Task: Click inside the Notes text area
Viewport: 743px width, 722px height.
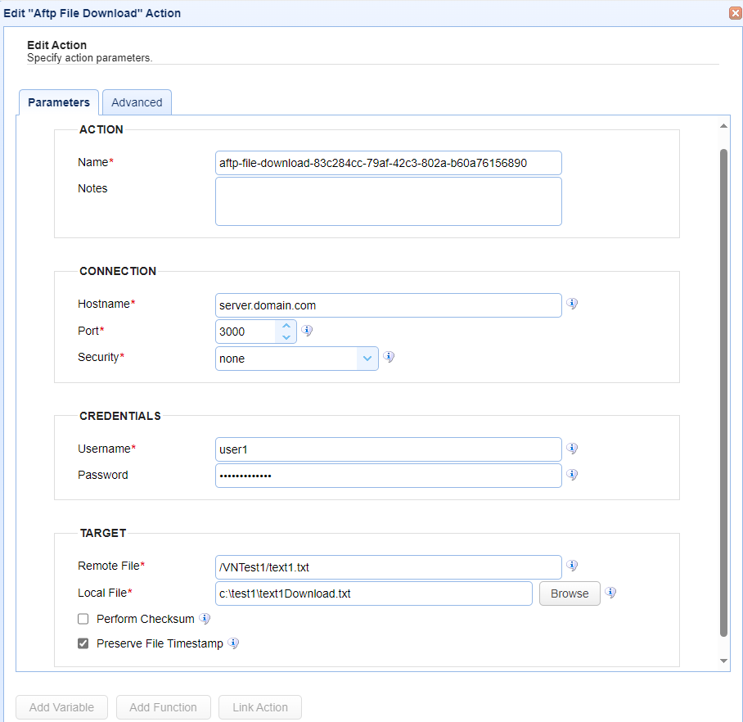Action: (x=388, y=201)
